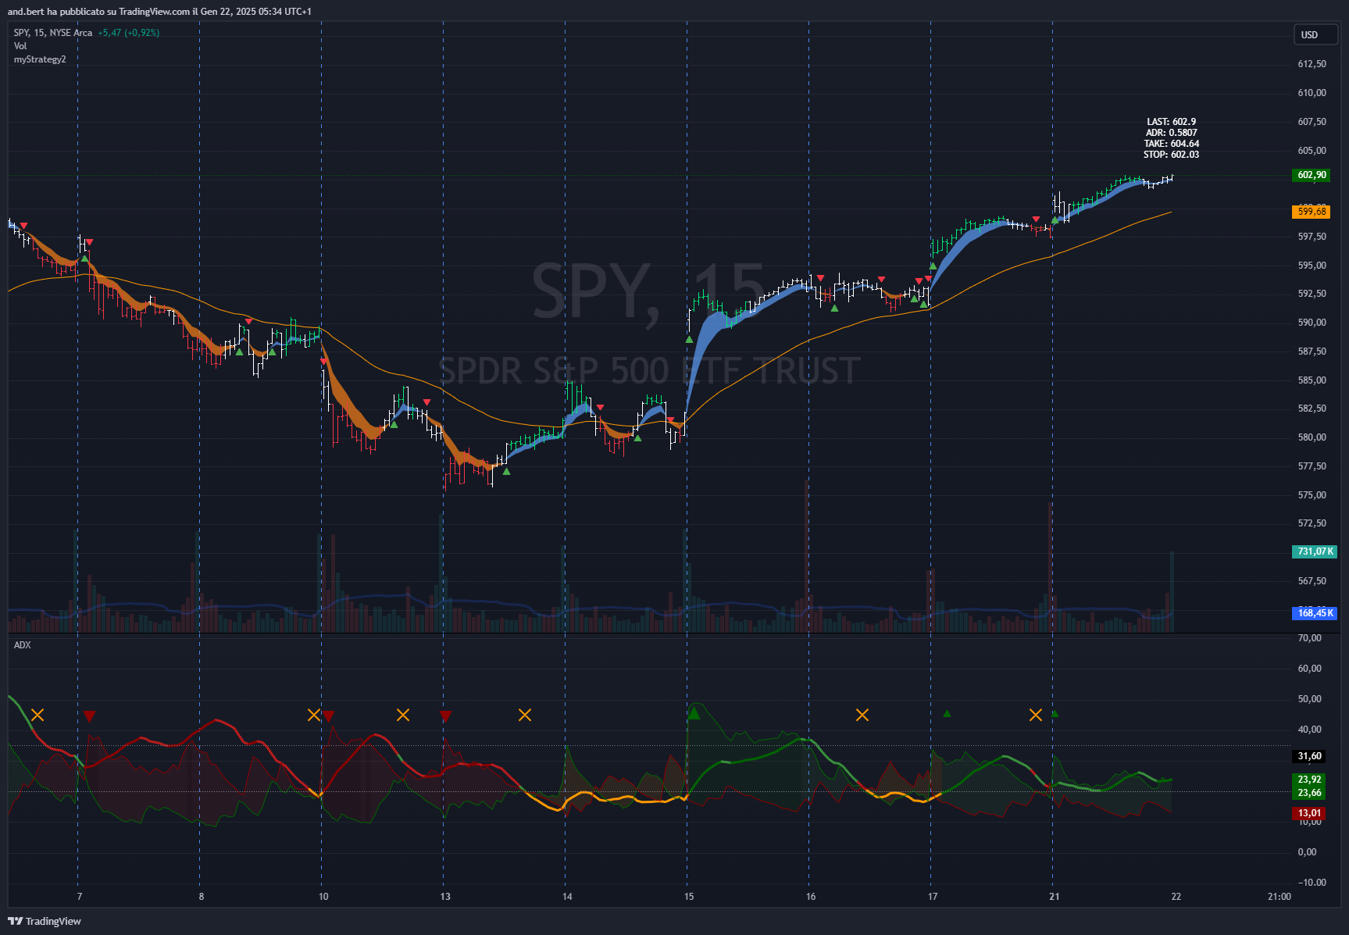The image size is (1349, 935).
Task: Click the small green triangle at date 17 in ADX
Action: (x=947, y=713)
